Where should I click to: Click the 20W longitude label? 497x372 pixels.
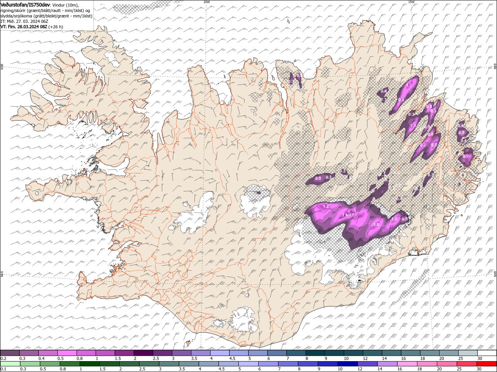(x=207, y=2)
